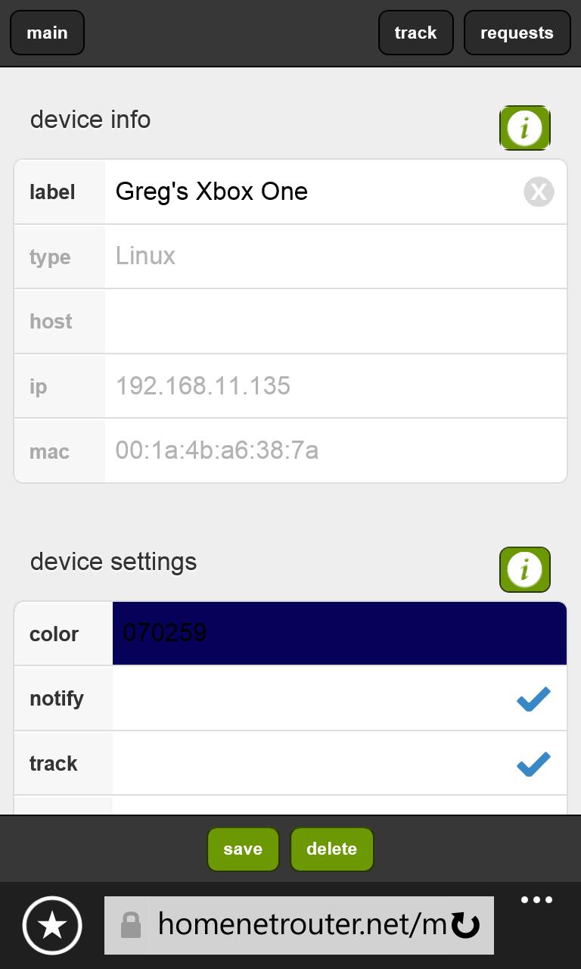The width and height of the screenshot is (581, 969).
Task: Tap the lock icon in address bar
Action: point(131,925)
